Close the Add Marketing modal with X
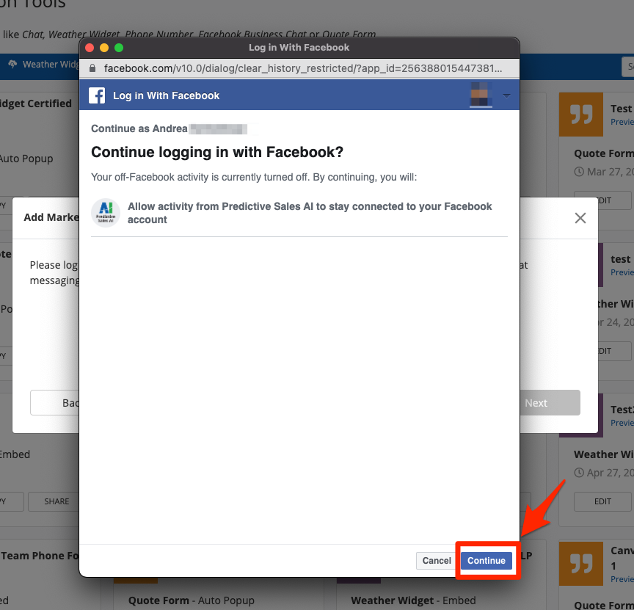This screenshot has height=610, width=634. [580, 218]
